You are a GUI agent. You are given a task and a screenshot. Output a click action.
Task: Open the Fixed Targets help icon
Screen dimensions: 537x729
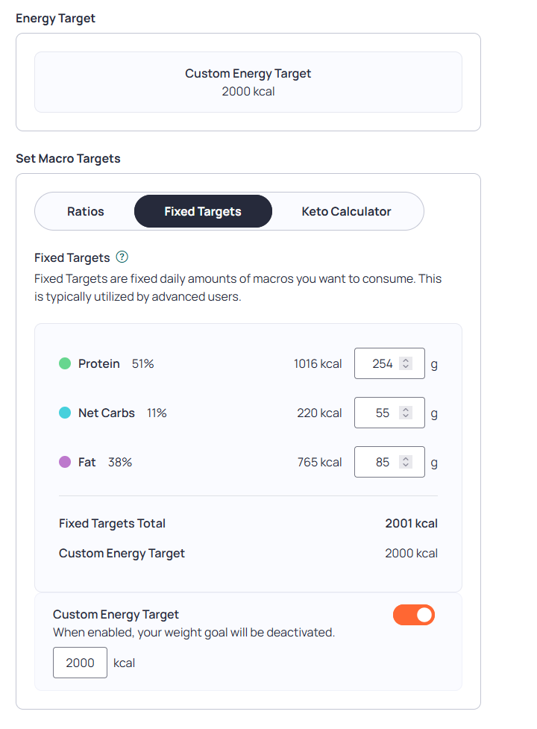(122, 257)
